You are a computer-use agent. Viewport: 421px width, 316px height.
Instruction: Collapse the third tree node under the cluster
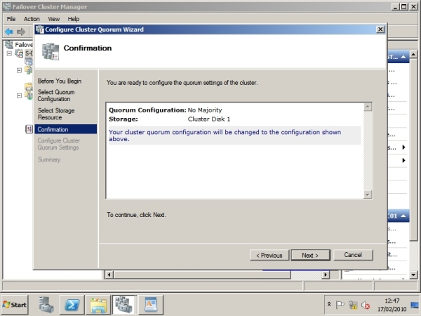tap(20, 96)
